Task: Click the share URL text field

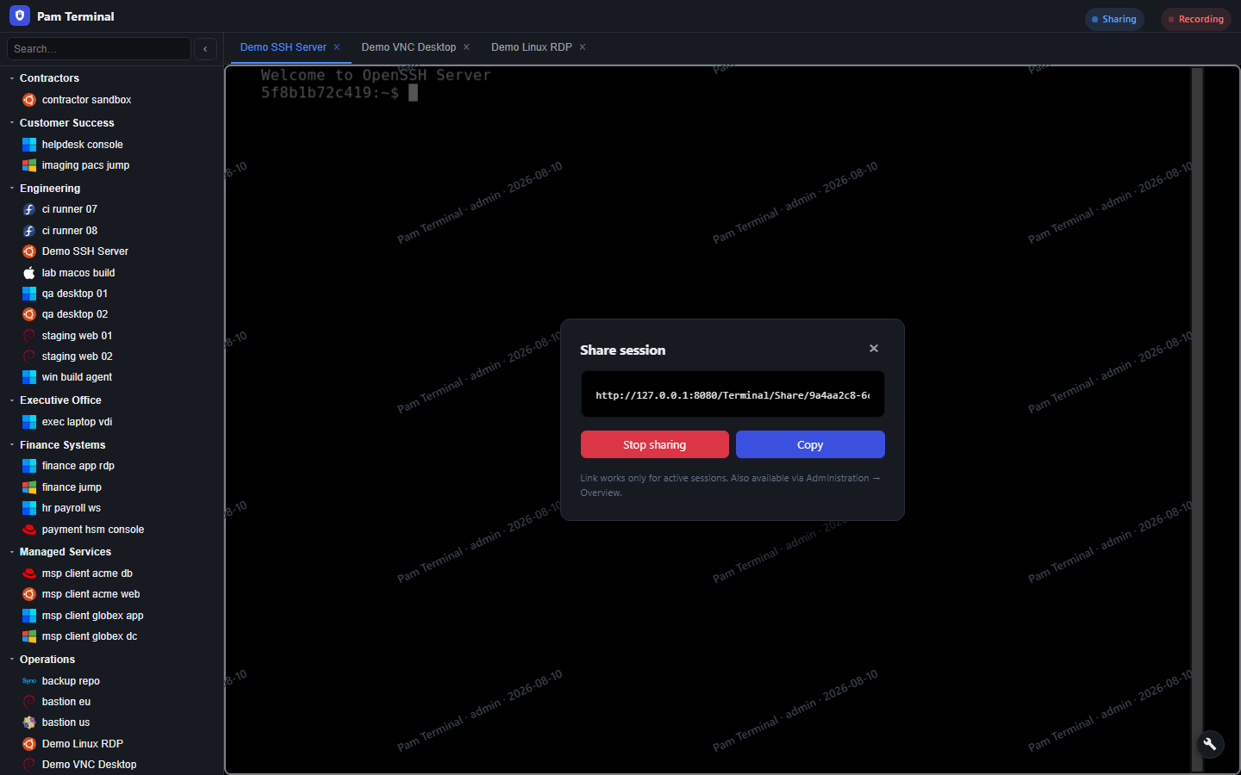Action: pyautogui.click(x=733, y=394)
